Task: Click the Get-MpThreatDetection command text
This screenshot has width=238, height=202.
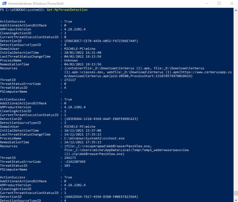Action: tap(67, 10)
